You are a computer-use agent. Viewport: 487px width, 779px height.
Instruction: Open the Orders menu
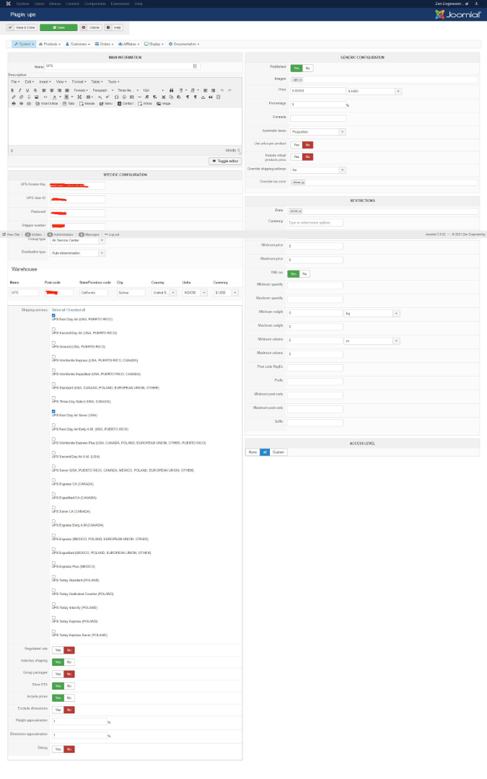[105, 44]
